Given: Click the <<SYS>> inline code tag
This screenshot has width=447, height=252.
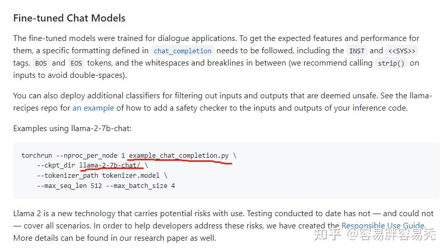Looking at the screenshot, I should click(x=402, y=51).
